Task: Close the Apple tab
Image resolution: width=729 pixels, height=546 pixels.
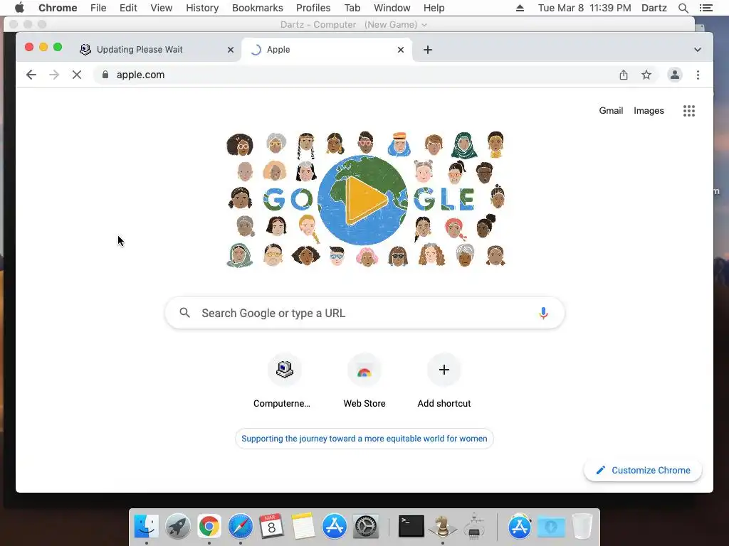Action: click(401, 50)
